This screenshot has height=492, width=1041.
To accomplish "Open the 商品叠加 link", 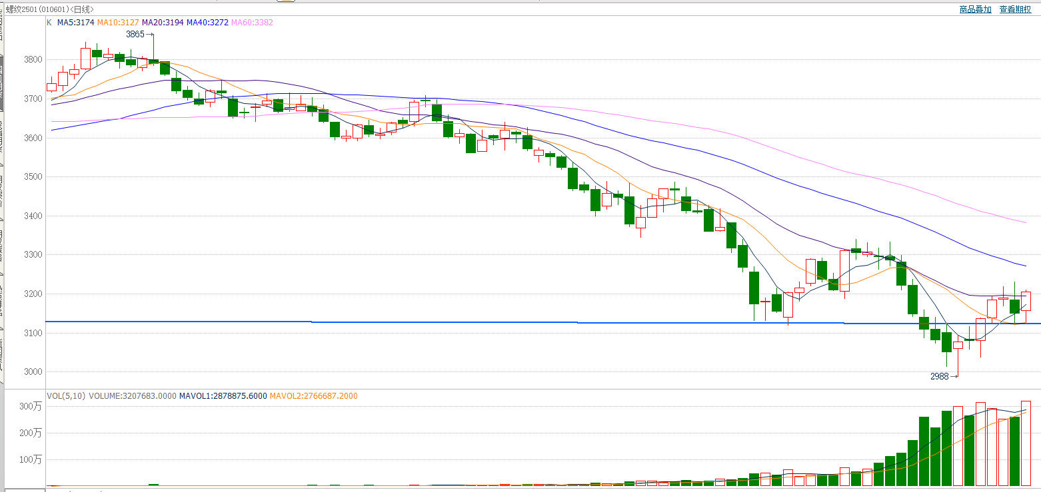I will 975,9.
